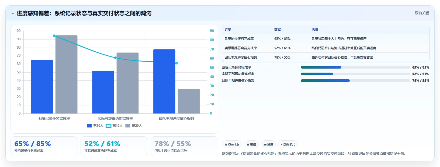440x167 pixels.
Task: Click description 系统状态基于人工勾选，存在乐观偏差
Action: [x=339, y=39]
